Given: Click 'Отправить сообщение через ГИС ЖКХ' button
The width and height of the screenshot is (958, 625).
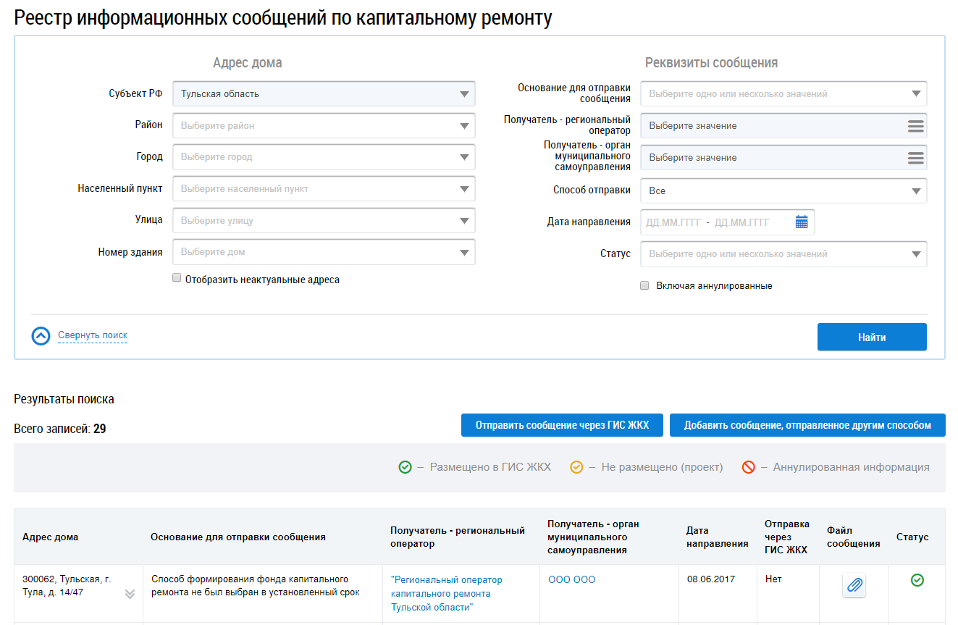Looking at the screenshot, I should click(x=562, y=426).
